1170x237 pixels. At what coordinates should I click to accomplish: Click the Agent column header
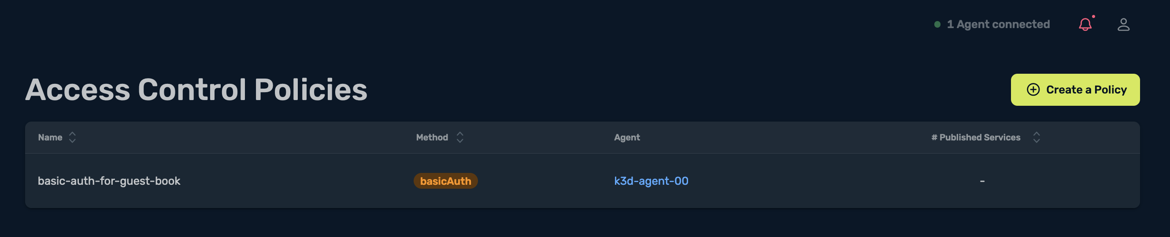click(627, 137)
